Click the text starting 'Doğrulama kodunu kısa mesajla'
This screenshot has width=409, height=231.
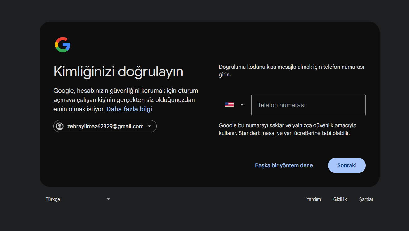292,71
